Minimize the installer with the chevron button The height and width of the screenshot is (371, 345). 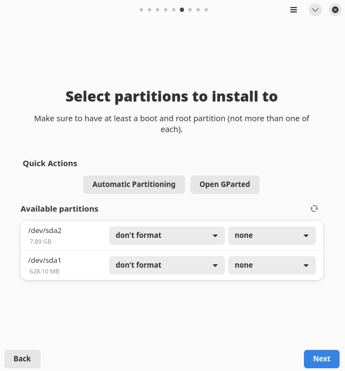tap(315, 10)
